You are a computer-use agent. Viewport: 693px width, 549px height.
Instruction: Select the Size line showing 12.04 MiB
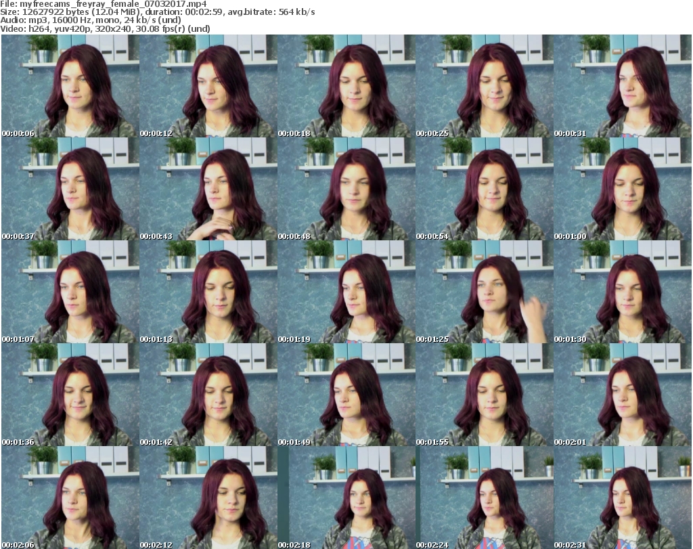click(157, 12)
